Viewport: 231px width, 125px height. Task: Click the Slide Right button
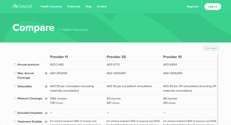tap(211, 48)
